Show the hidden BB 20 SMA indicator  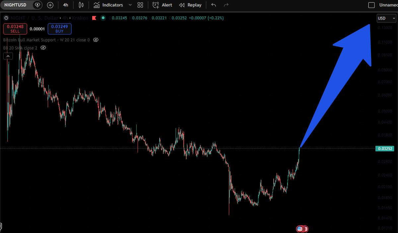43,48
